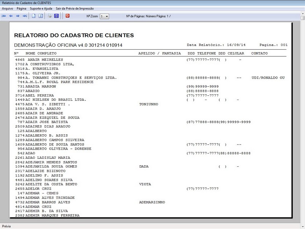Click the NOME COMPLETO column header

41,53
